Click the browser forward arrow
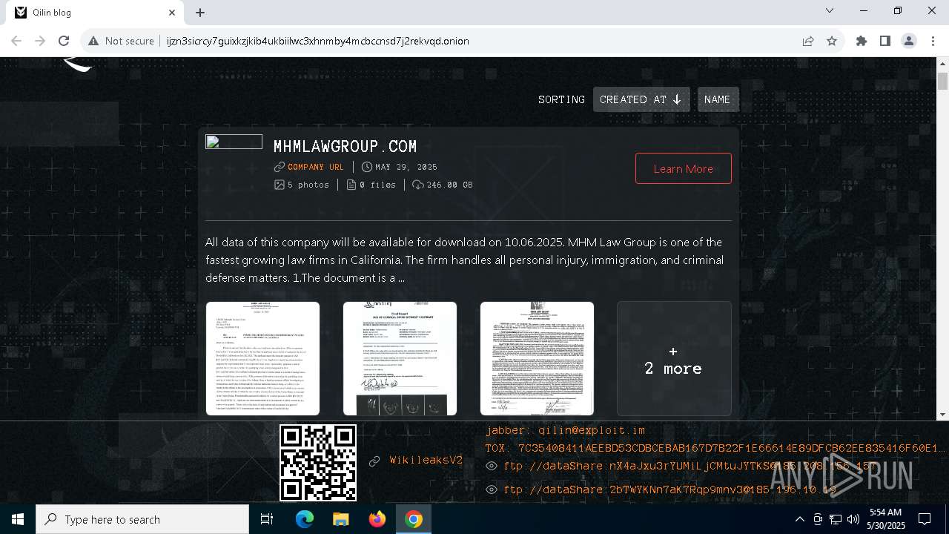Screen dimensions: 949x534 40,41
